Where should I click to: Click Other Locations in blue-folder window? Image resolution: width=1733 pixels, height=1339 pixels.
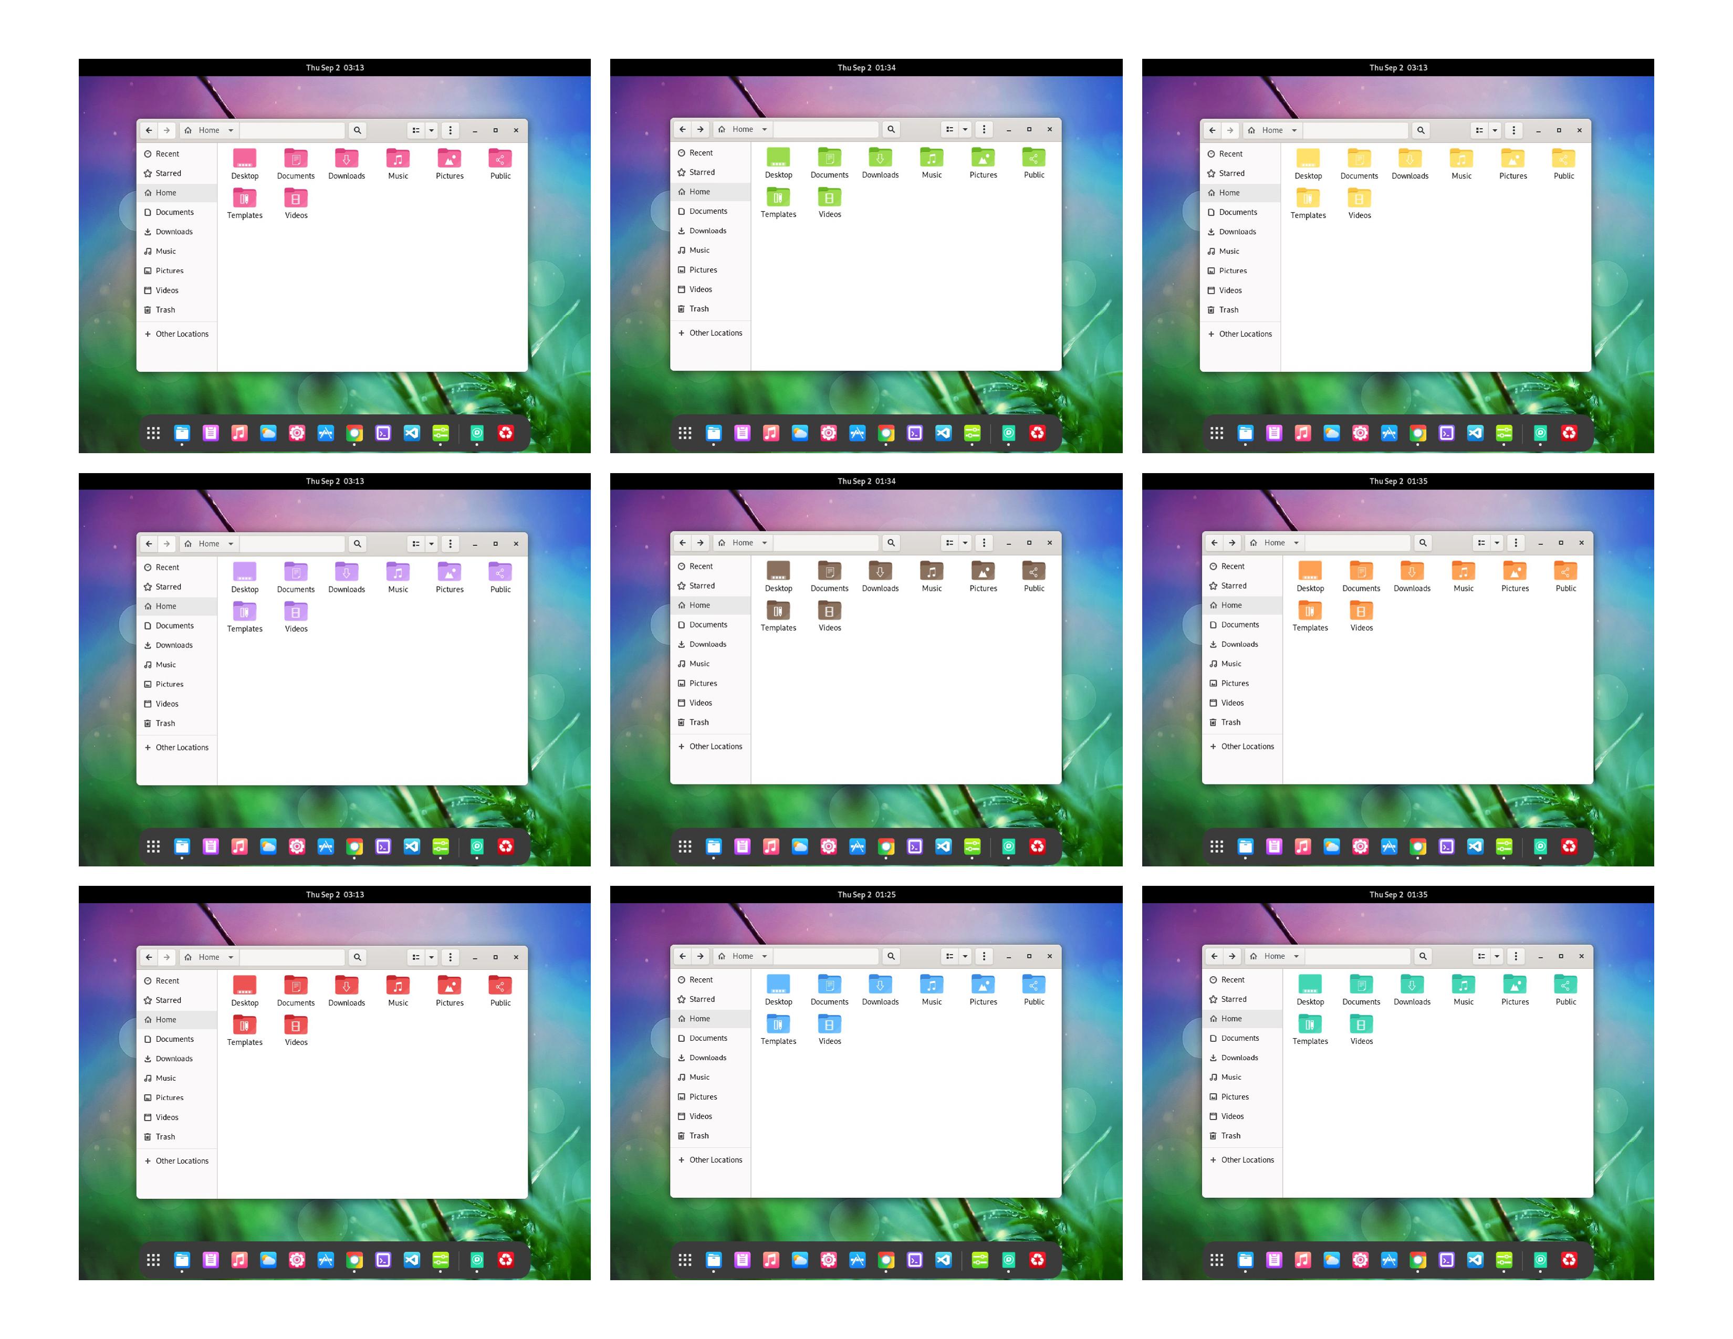click(x=710, y=1160)
